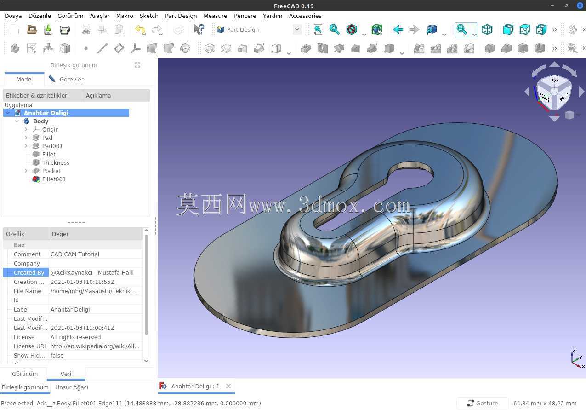The width and height of the screenshot is (586, 410).
Task: Expand the Origin tree node
Action: click(26, 130)
